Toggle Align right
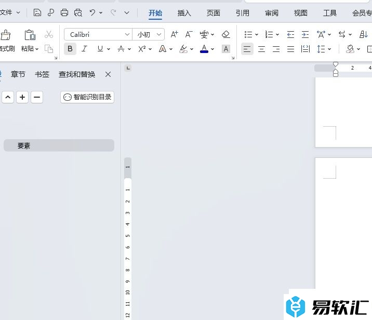 [276, 49]
